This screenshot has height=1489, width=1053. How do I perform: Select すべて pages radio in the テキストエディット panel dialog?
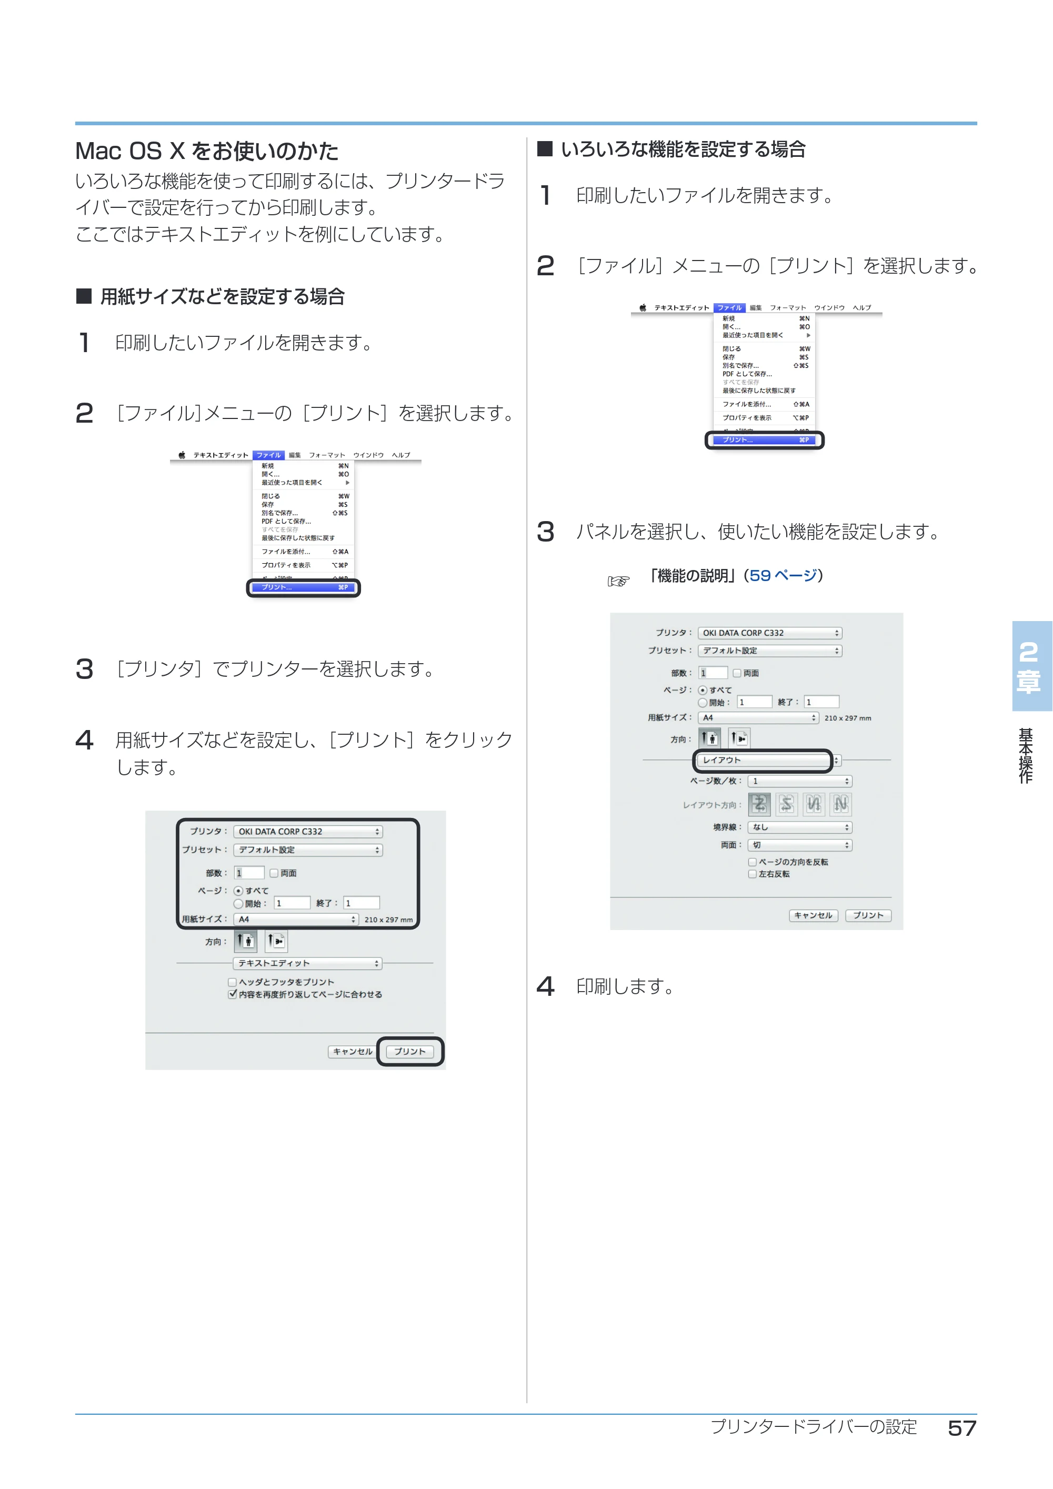(238, 892)
